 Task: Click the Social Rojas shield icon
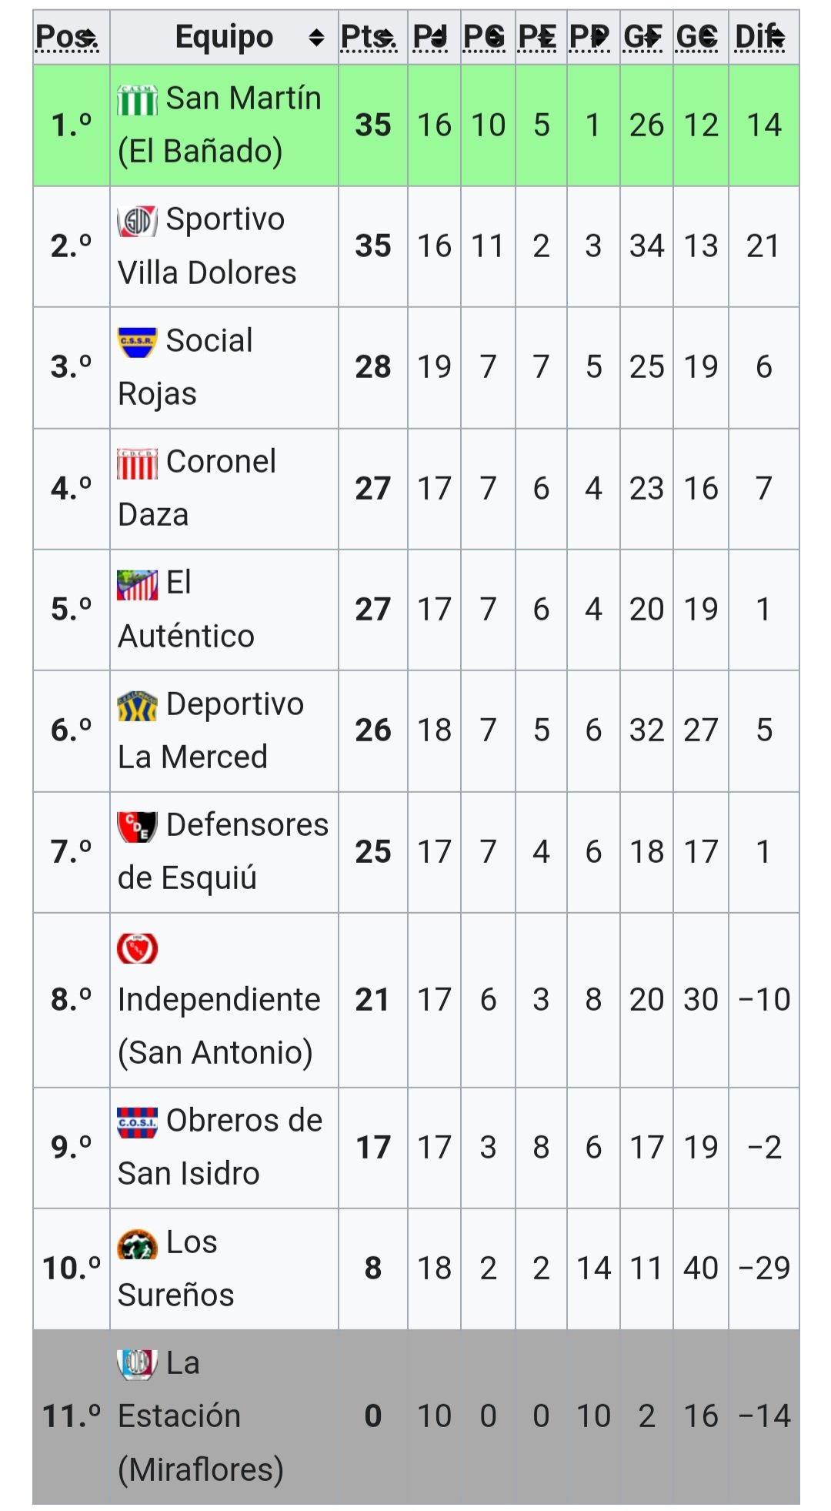[137, 342]
